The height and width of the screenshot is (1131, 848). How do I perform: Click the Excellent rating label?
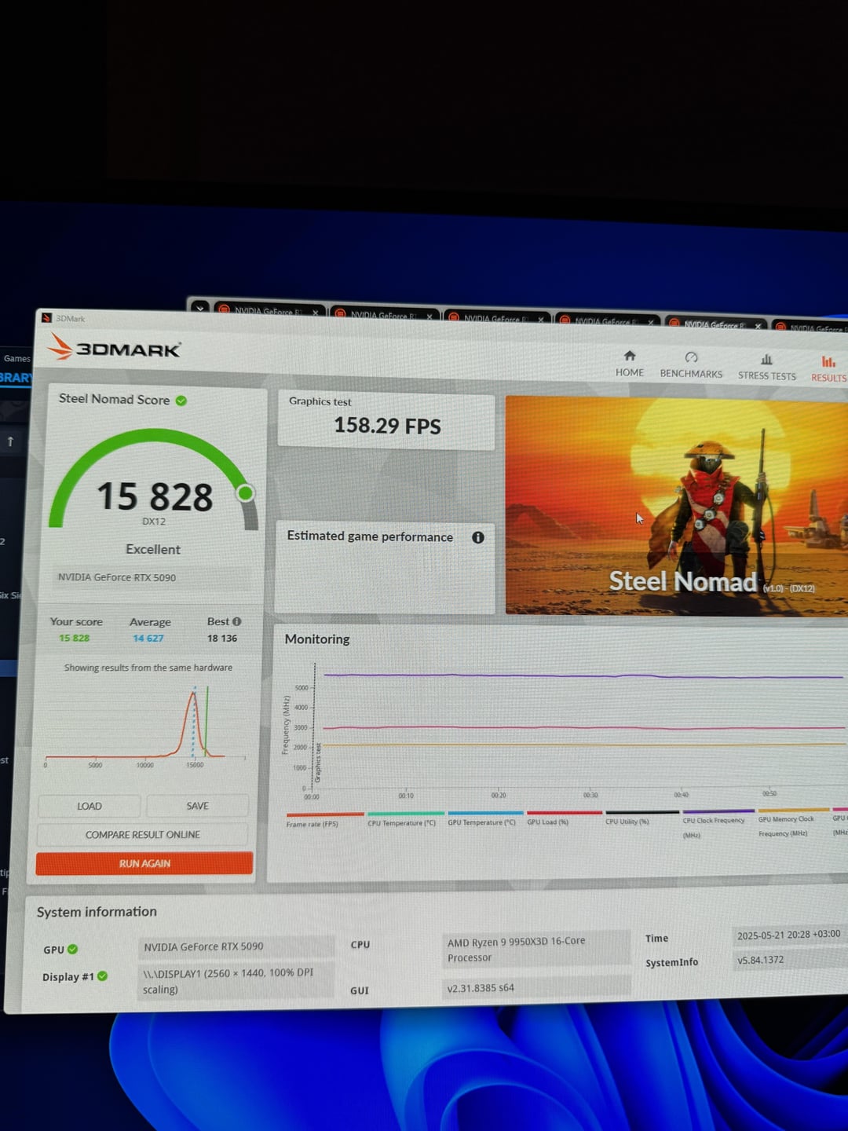[x=153, y=549]
